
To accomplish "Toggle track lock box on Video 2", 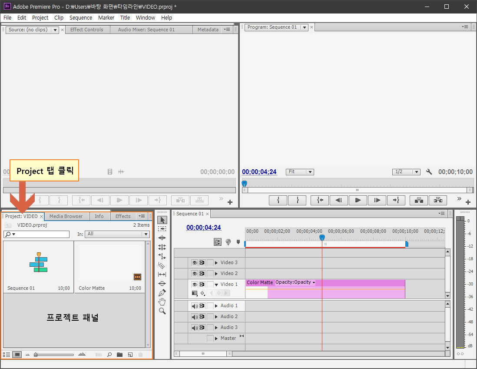I will click(x=210, y=274).
